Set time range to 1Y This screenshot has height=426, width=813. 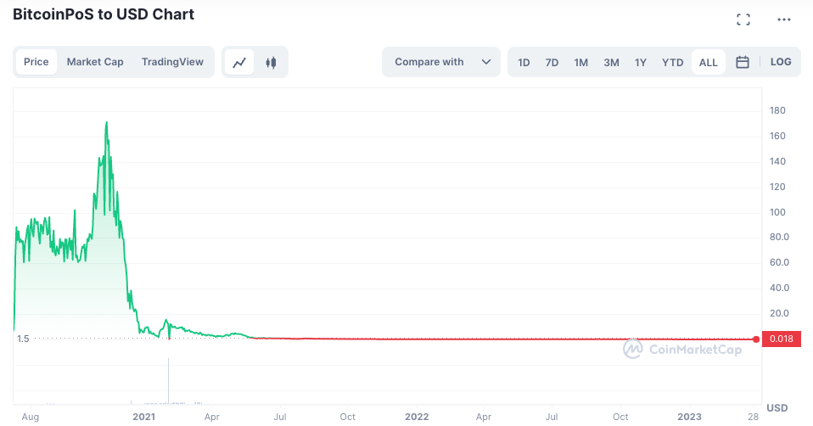click(641, 63)
